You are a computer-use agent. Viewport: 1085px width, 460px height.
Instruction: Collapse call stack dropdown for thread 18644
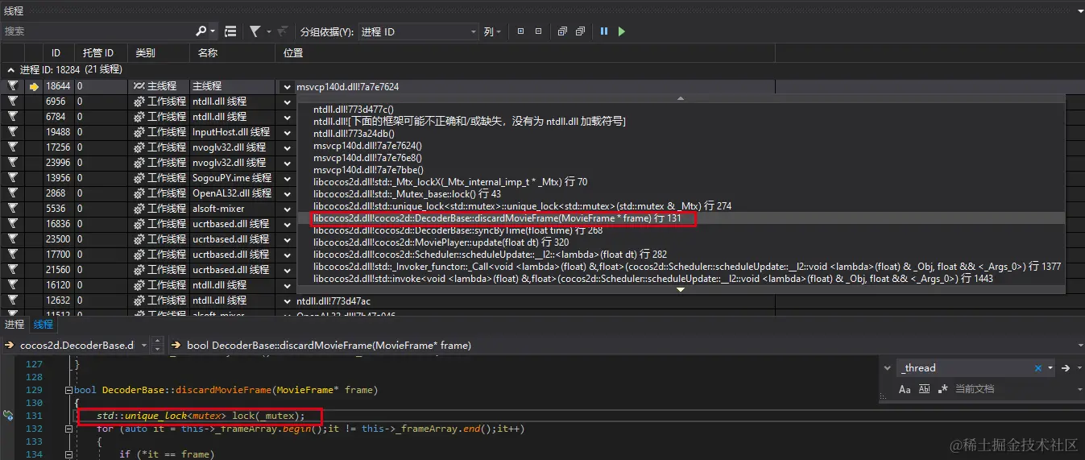287,86
